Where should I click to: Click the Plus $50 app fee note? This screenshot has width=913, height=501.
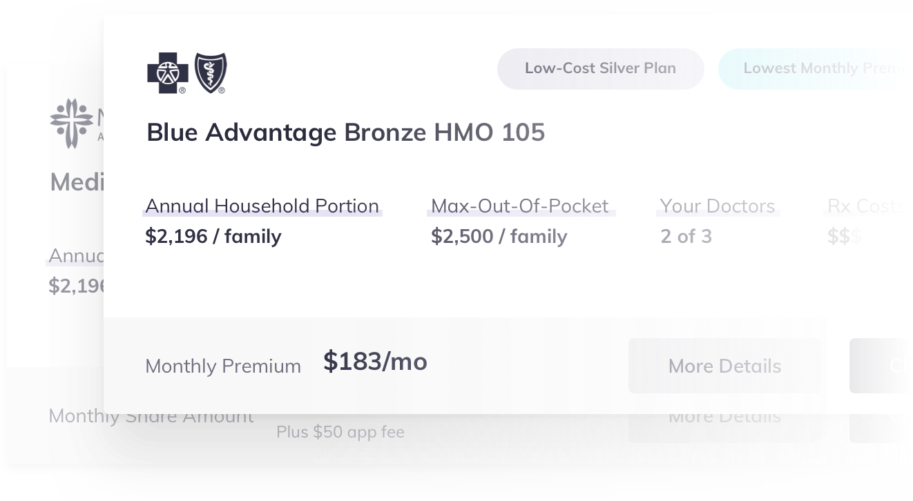point(340,432)
